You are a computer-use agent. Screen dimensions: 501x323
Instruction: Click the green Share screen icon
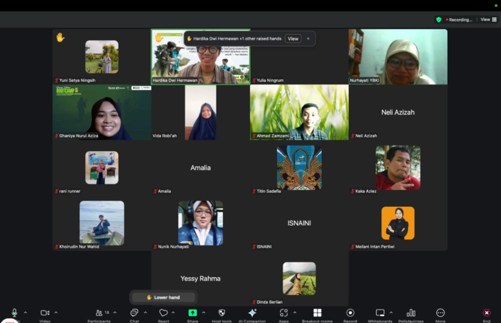point(193,313)
